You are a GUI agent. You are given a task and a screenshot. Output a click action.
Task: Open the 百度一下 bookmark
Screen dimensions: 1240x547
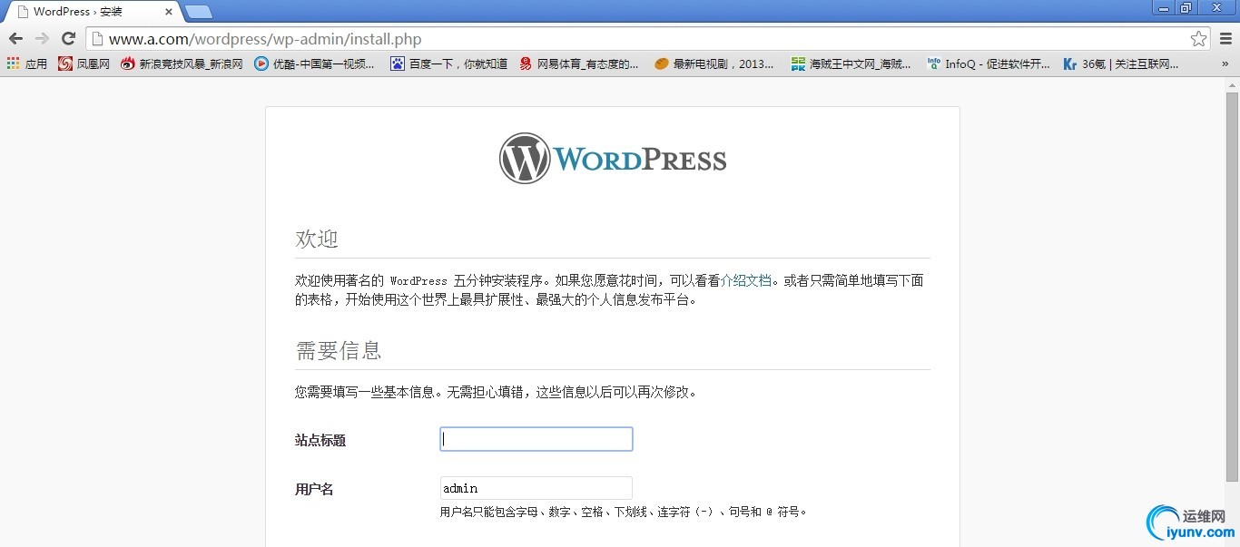449,64
